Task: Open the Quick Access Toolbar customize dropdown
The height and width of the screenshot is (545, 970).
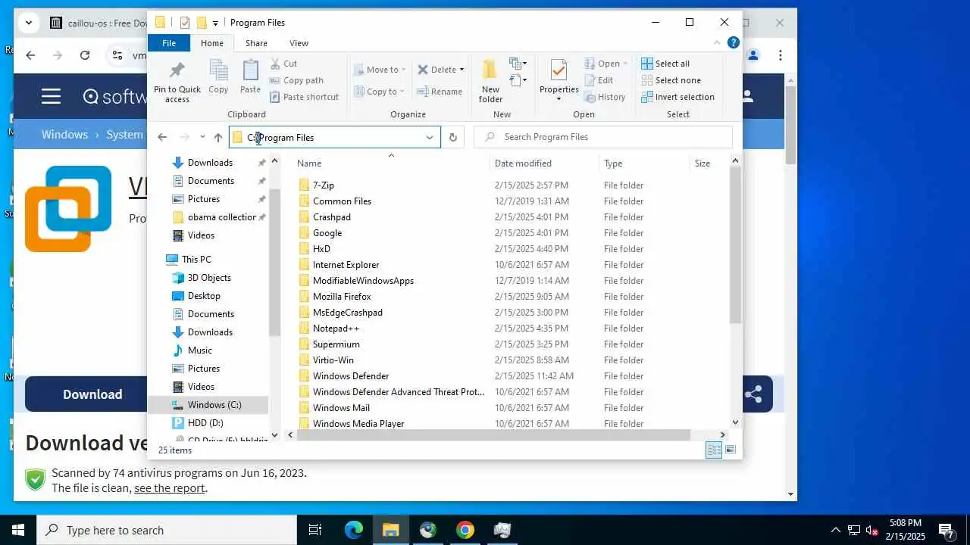Action: (x=215, y=23)
